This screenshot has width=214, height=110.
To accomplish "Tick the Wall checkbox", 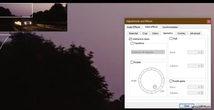I will [x=171, y=39].
